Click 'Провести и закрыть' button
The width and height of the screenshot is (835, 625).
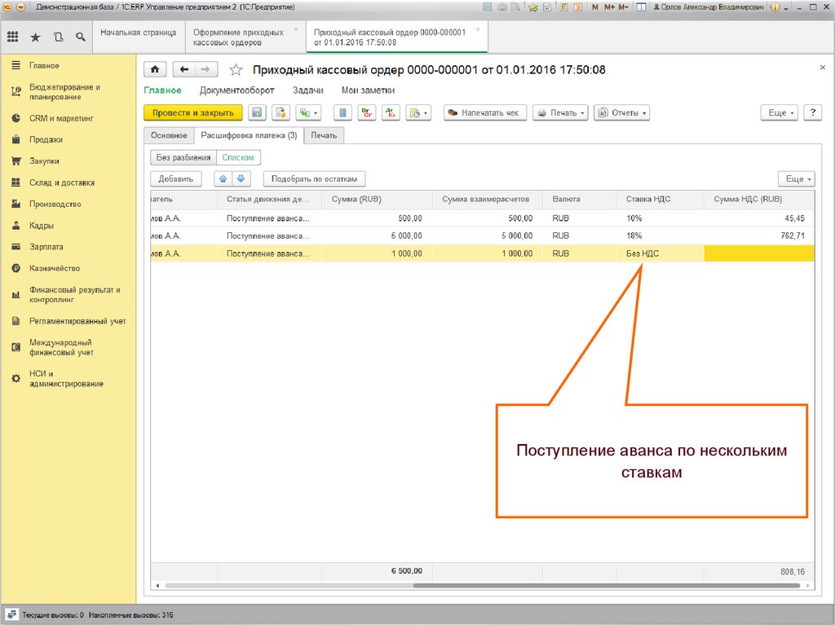[192, 113]
